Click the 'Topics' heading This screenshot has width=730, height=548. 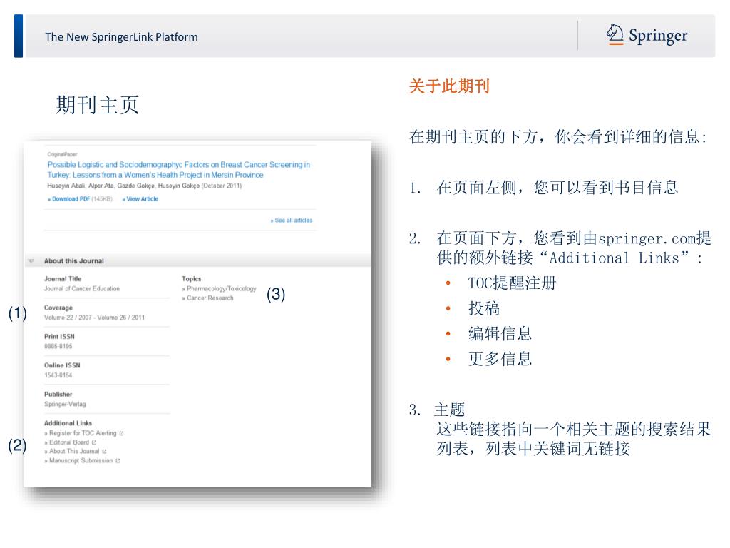[x=191, y=279]
